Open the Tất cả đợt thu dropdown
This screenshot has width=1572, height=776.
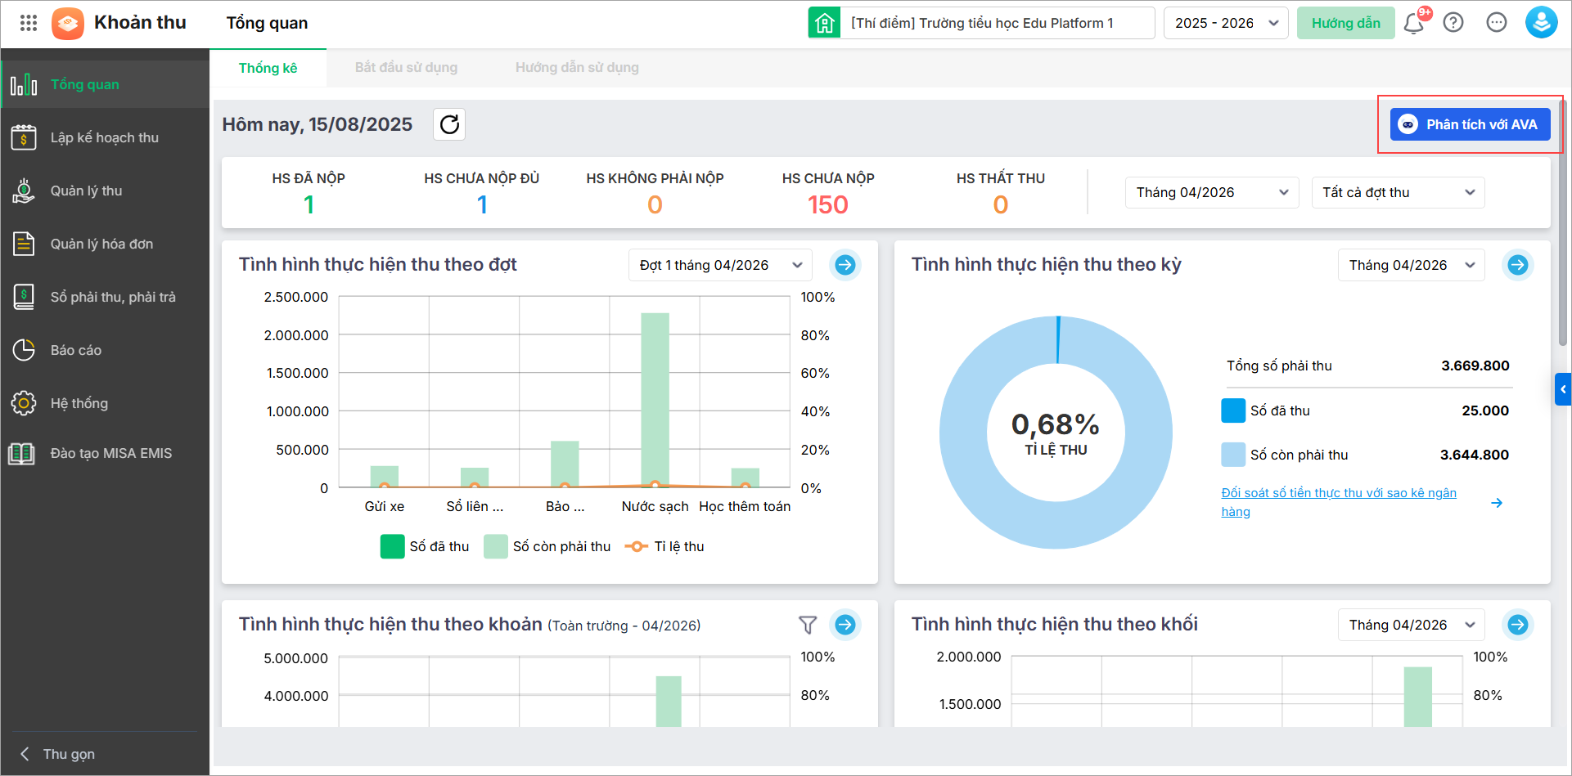coord(1398,192)
